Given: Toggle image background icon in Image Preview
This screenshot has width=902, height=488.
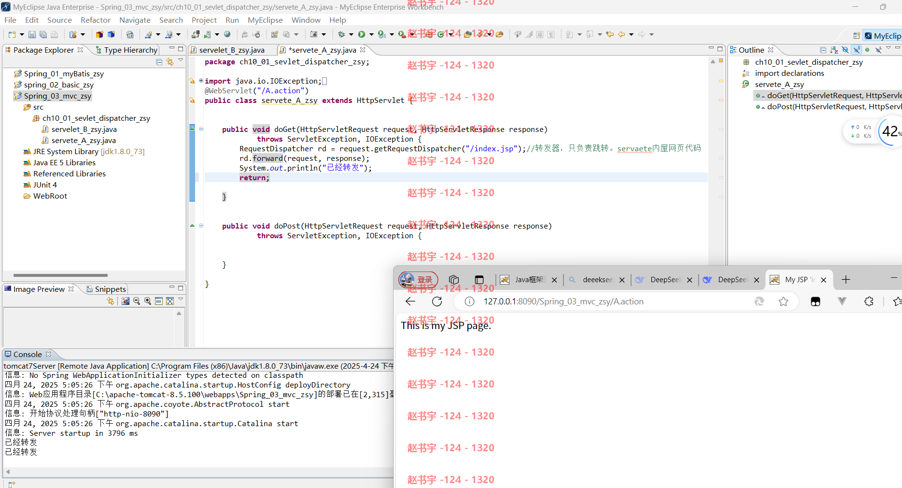Looking at the screenshot, I should pyautogui.click(x=126, y=301).
